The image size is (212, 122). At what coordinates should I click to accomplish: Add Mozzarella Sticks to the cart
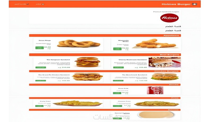pyautogui.click(x=117, y=49)
